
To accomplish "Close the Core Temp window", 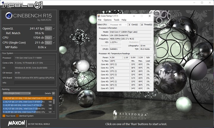I will pyautogui.click(x=150, y=16).
